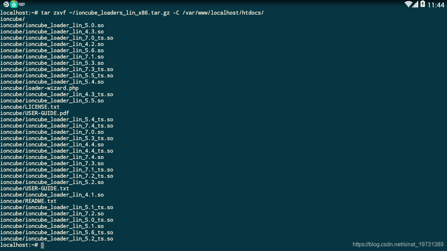Select line ioncube/USER-GUIDE.txt

click(x=35, y=189)
